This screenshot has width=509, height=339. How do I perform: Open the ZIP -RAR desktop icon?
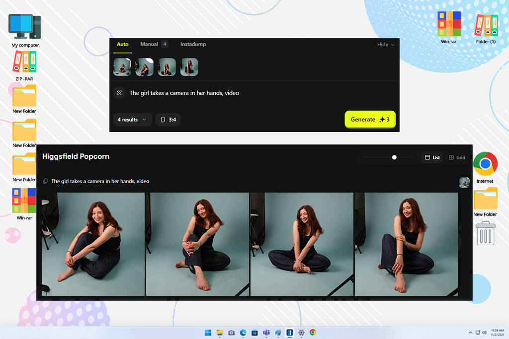pyautogui.click(x=24, y=66)
